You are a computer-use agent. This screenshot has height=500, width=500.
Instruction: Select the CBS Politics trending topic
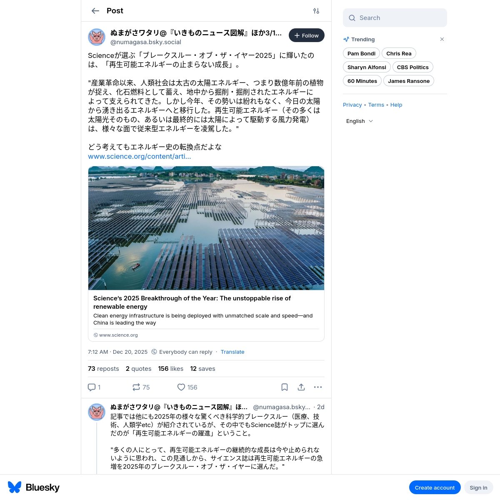(x=412, y=67)
